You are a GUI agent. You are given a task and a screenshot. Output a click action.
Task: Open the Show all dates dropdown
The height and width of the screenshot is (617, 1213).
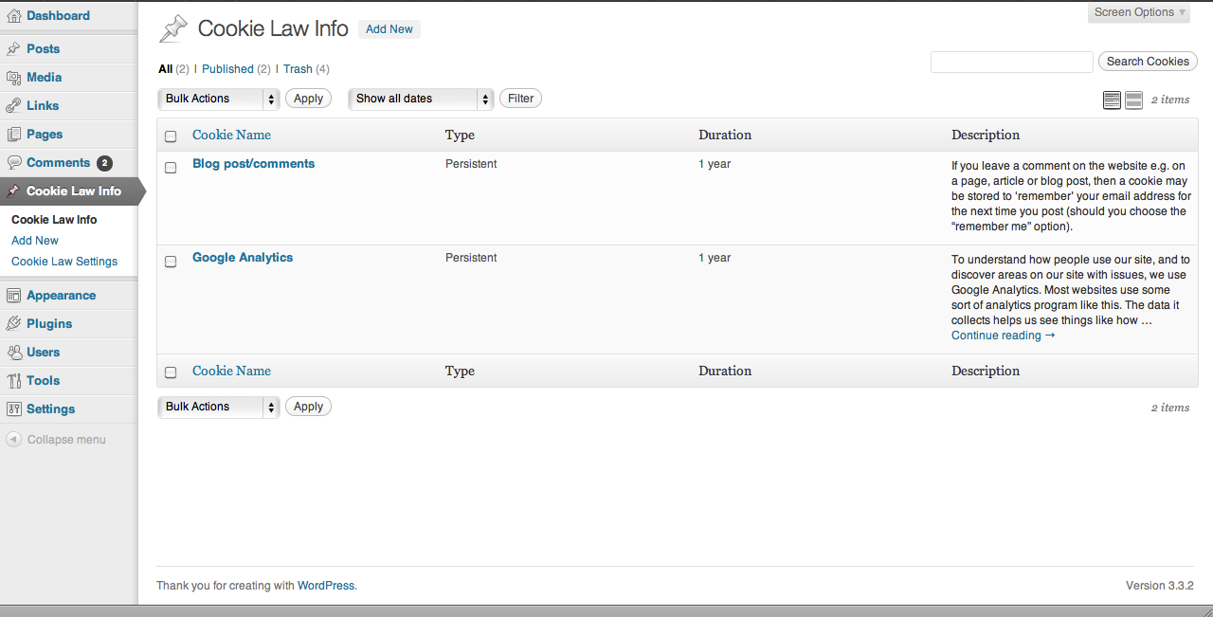coord(421,99)
